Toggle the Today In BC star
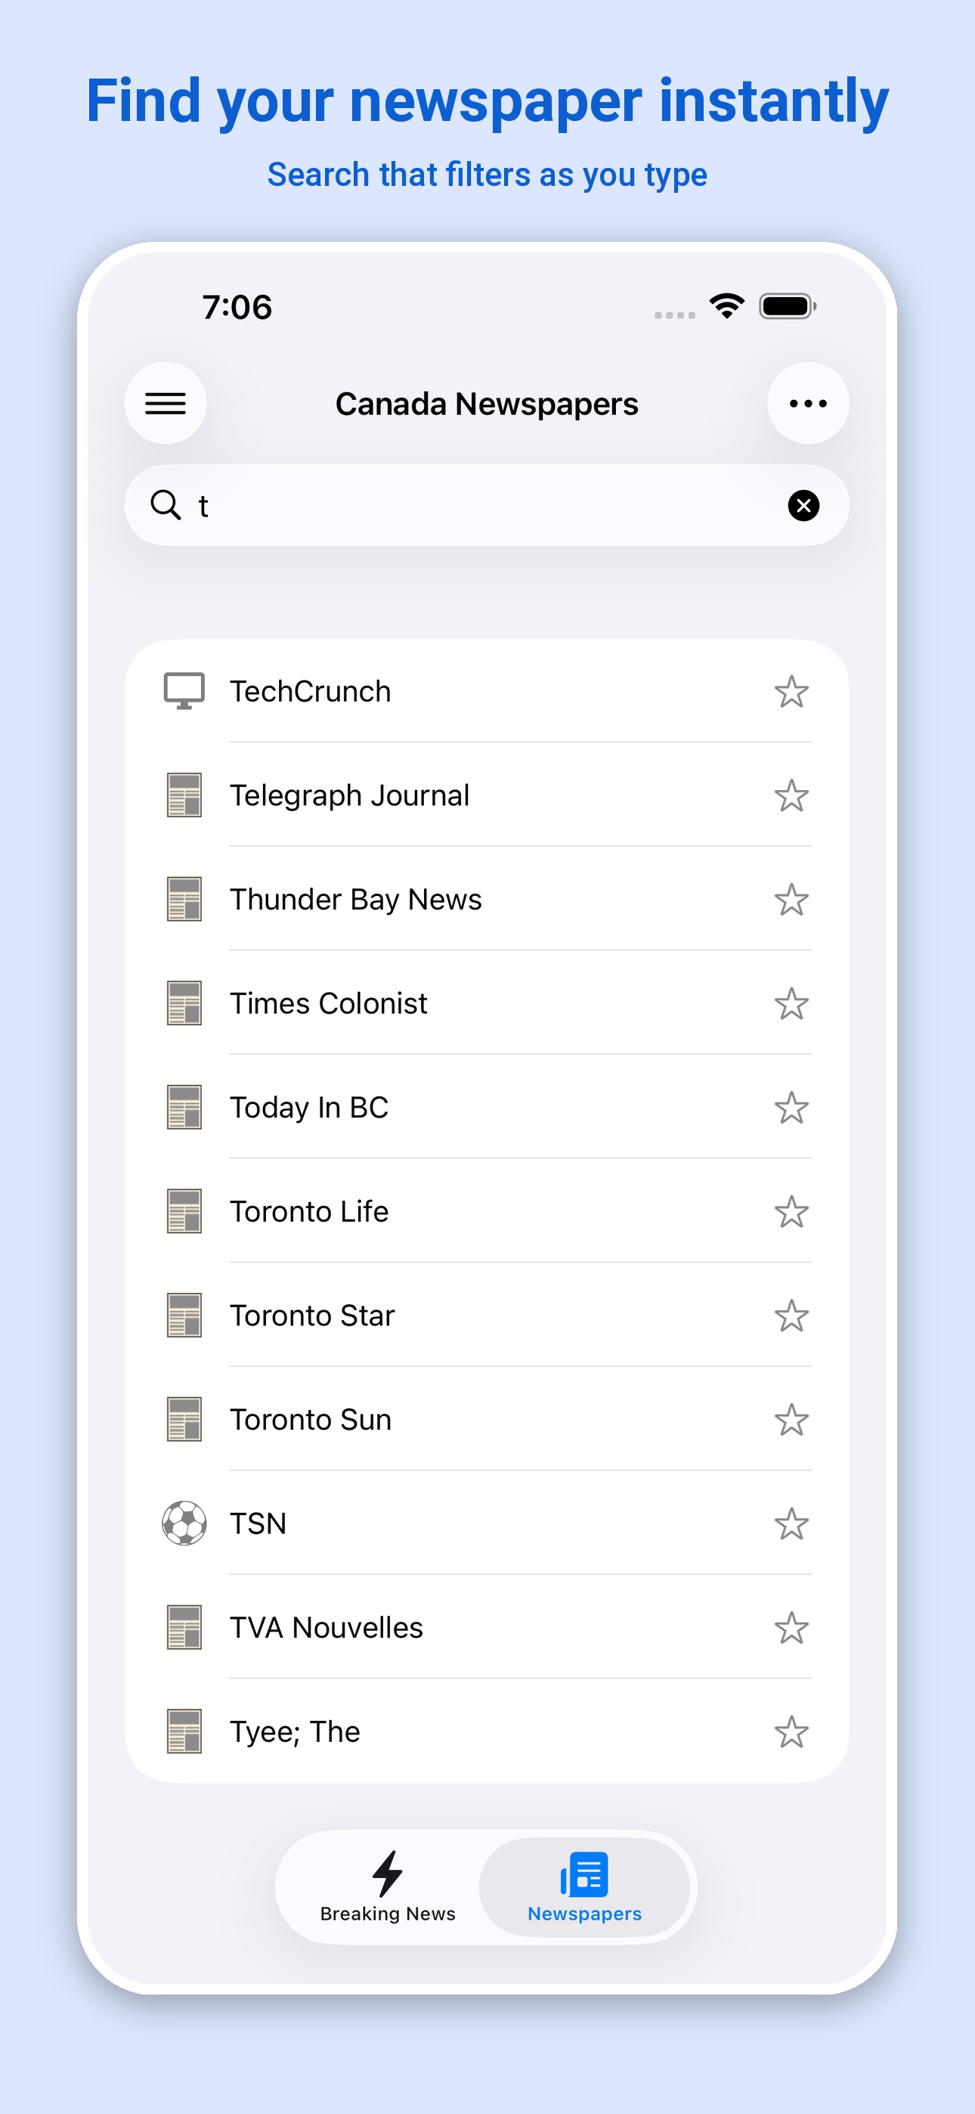The image size is (975, 2114). (x=791, y=1108)
